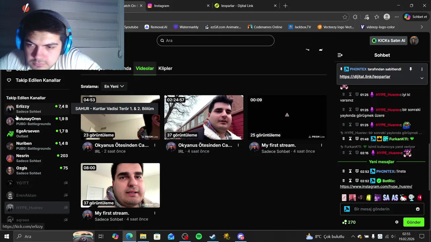431x242 pixels.
Task: Delete FurkanK11's message trash icon
Action: [x=344, y=139]
